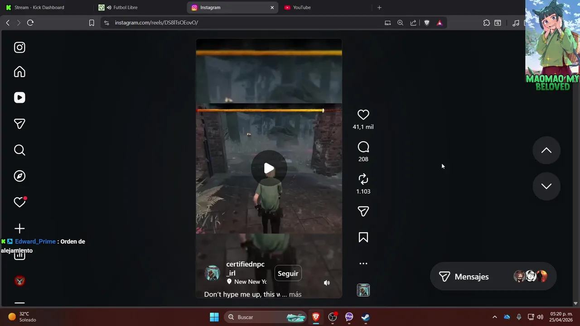Share the reel via the paper plane beside video

(x=363, y=211)
